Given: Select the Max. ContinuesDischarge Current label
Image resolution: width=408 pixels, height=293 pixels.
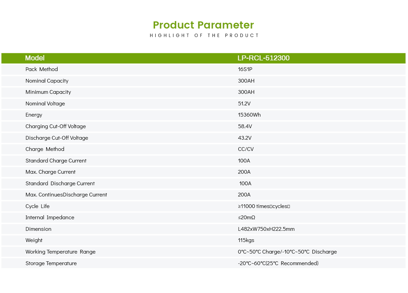Looking at the screenshot, I should tap(66, 195).
